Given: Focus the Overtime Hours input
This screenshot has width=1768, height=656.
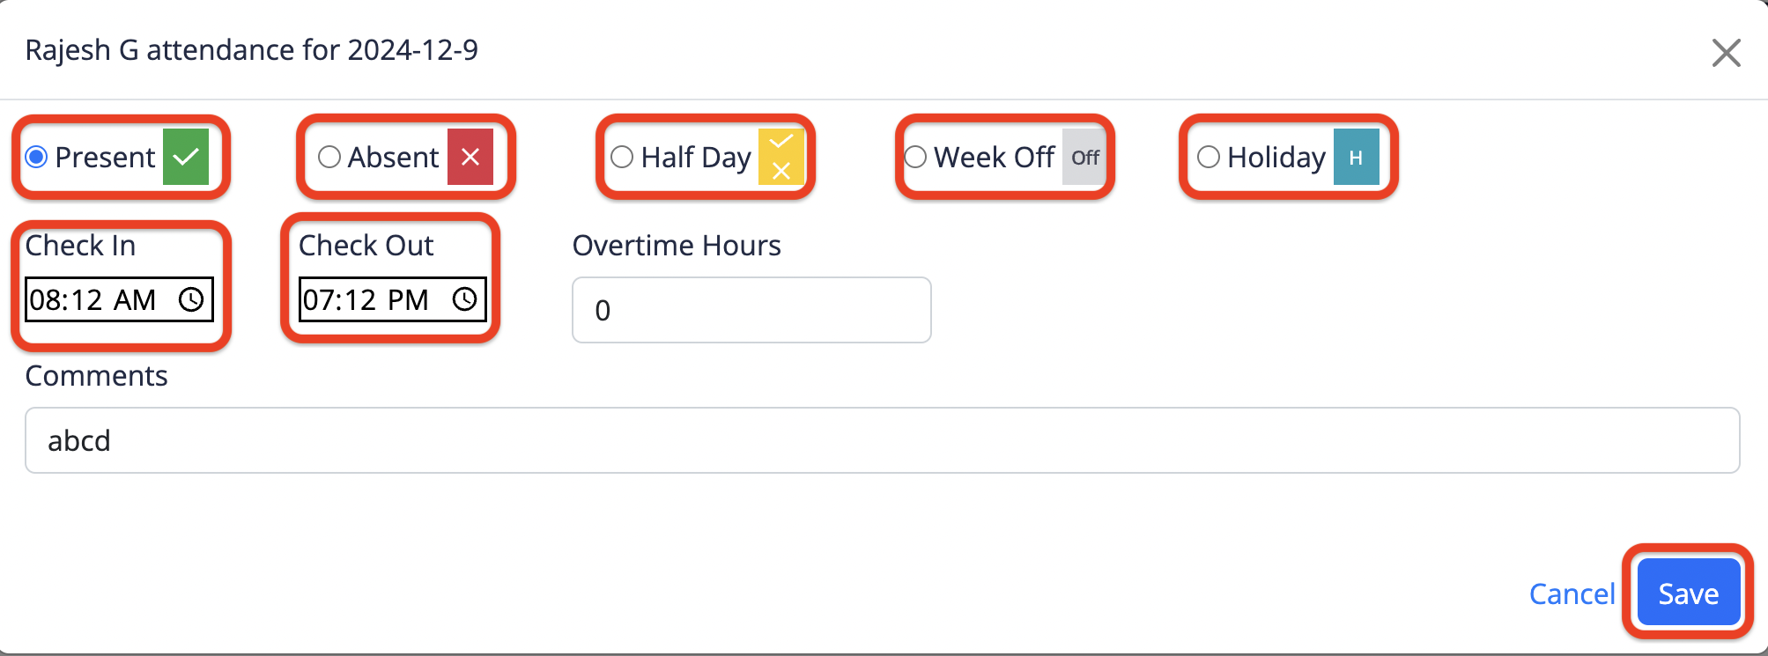Looking at the screenshot, I should tap(751, 310).
